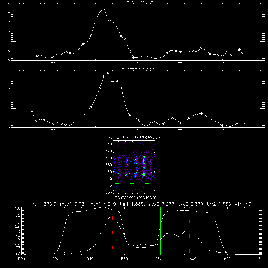Click spectrogram y-axis label 540

109,178
